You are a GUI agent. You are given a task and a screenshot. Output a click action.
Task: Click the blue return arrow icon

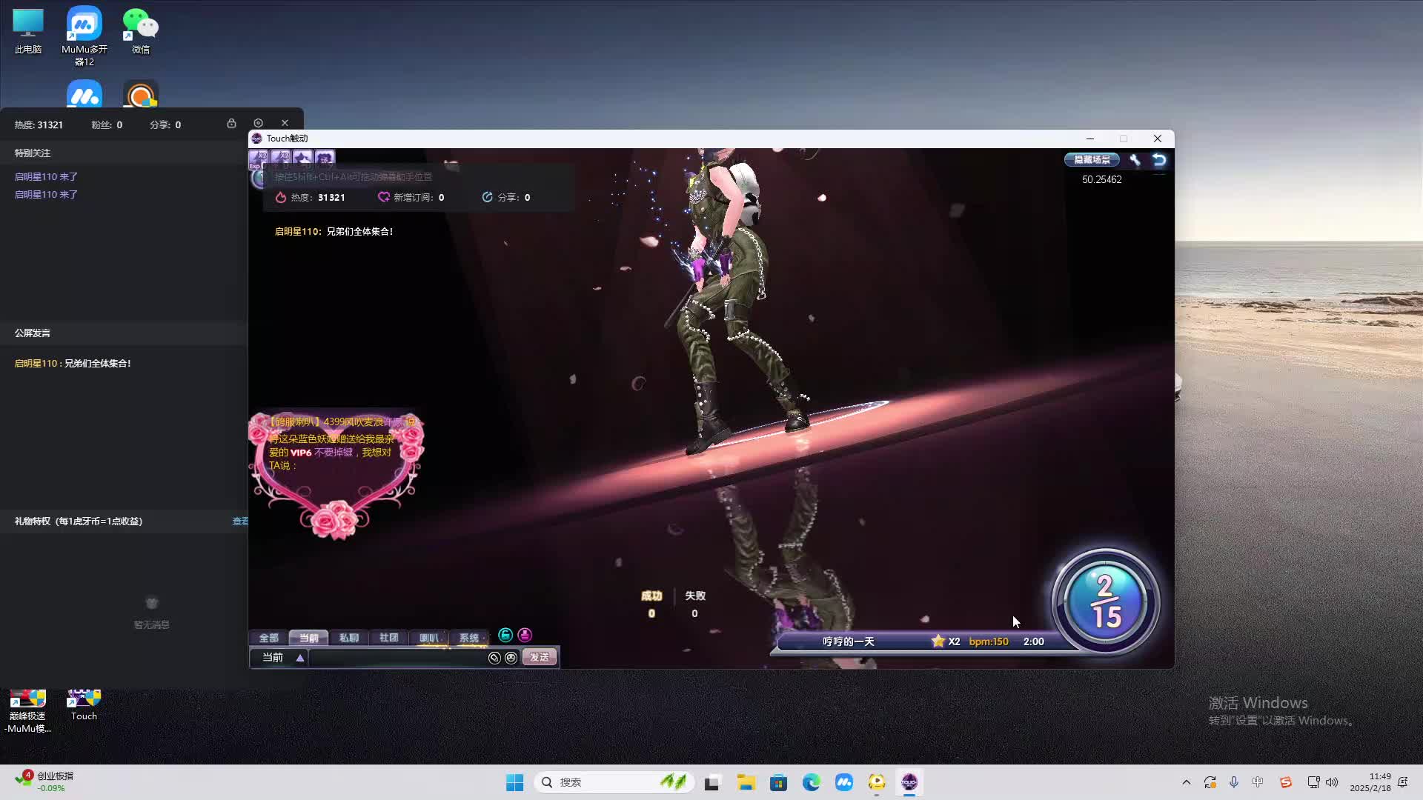[x=1159, y=159]
